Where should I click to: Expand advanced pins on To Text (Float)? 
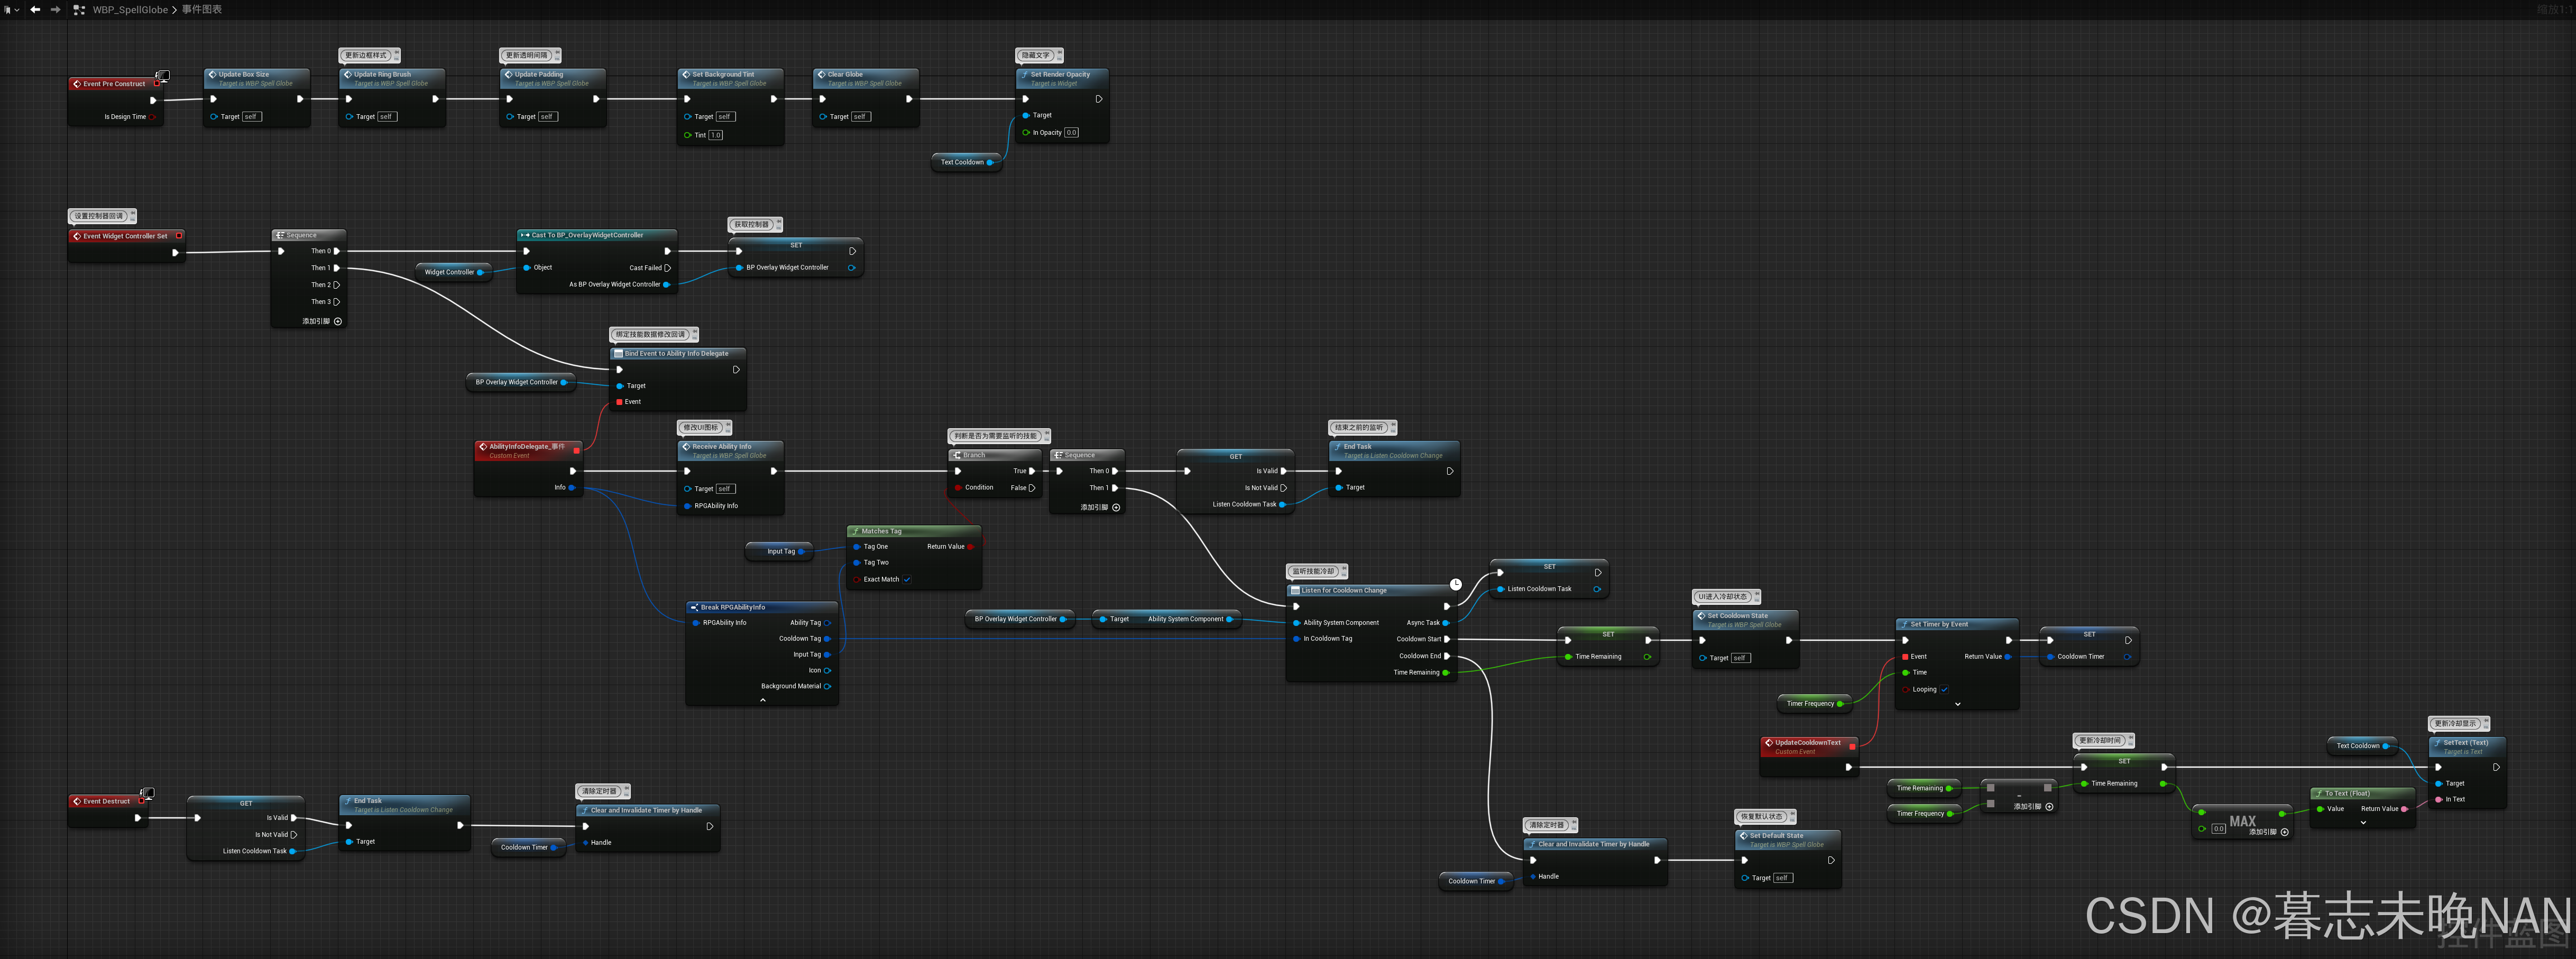point(2363,823)
